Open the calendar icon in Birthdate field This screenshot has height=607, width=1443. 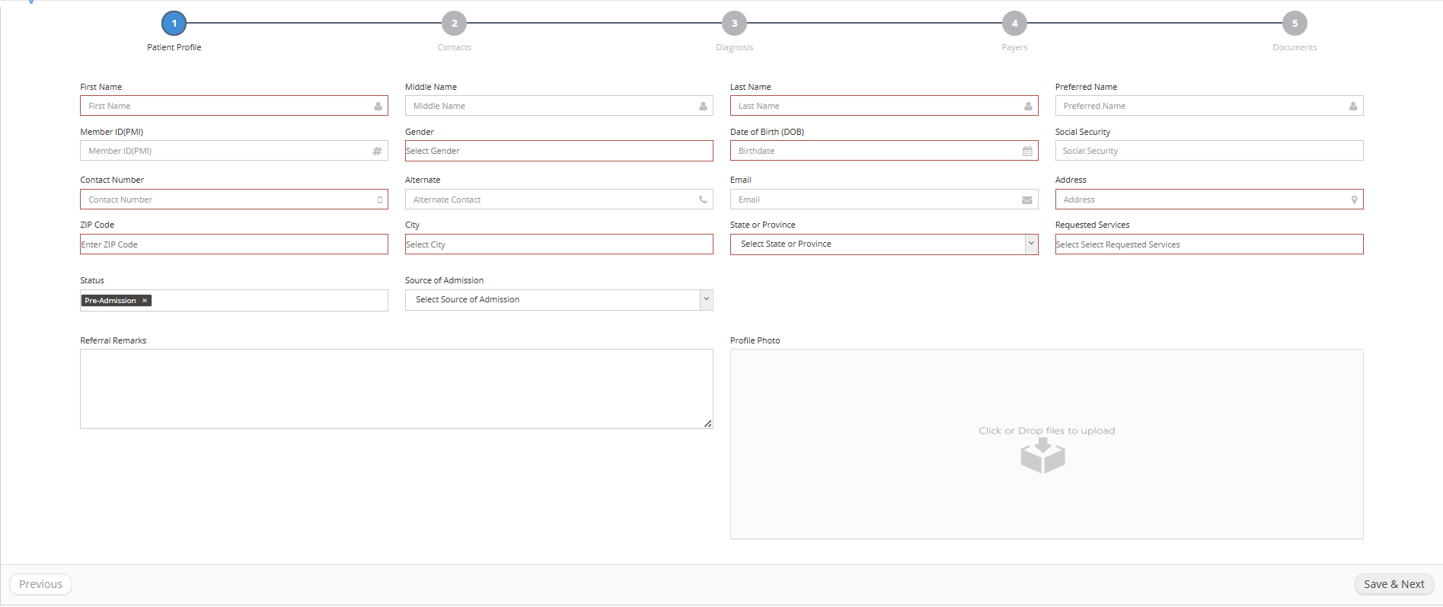pos(1027,152)
